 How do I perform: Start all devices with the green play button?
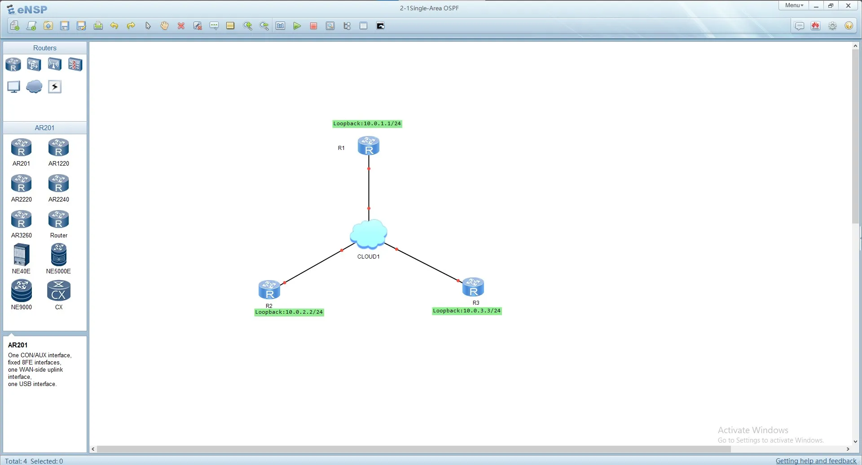(297, 26)
